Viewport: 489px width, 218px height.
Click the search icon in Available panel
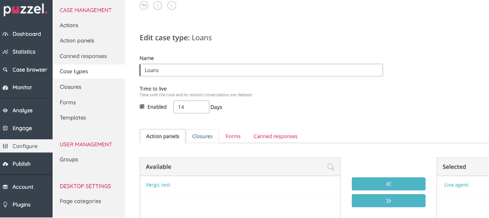331,167
